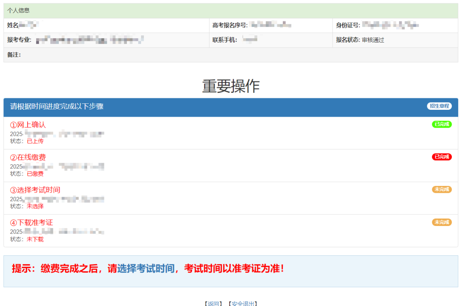Click the 已缴费 status text

click(35, 174)
